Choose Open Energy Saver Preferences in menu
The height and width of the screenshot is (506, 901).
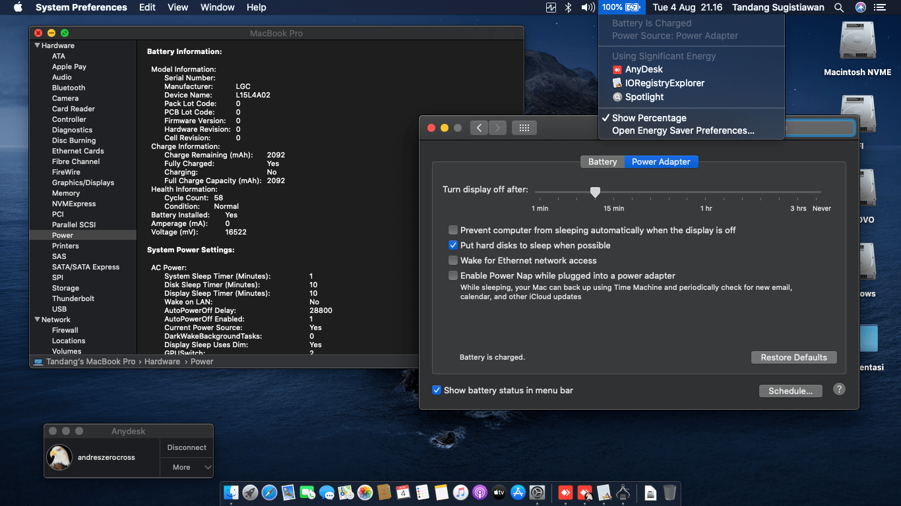(683, 130)
